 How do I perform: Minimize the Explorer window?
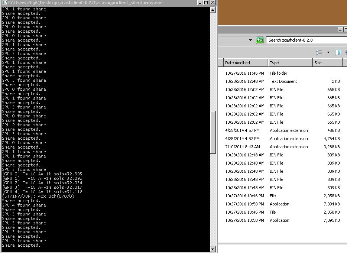point(340,30)
